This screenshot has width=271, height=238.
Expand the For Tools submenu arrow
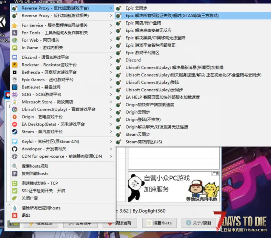tap(111, 33)
